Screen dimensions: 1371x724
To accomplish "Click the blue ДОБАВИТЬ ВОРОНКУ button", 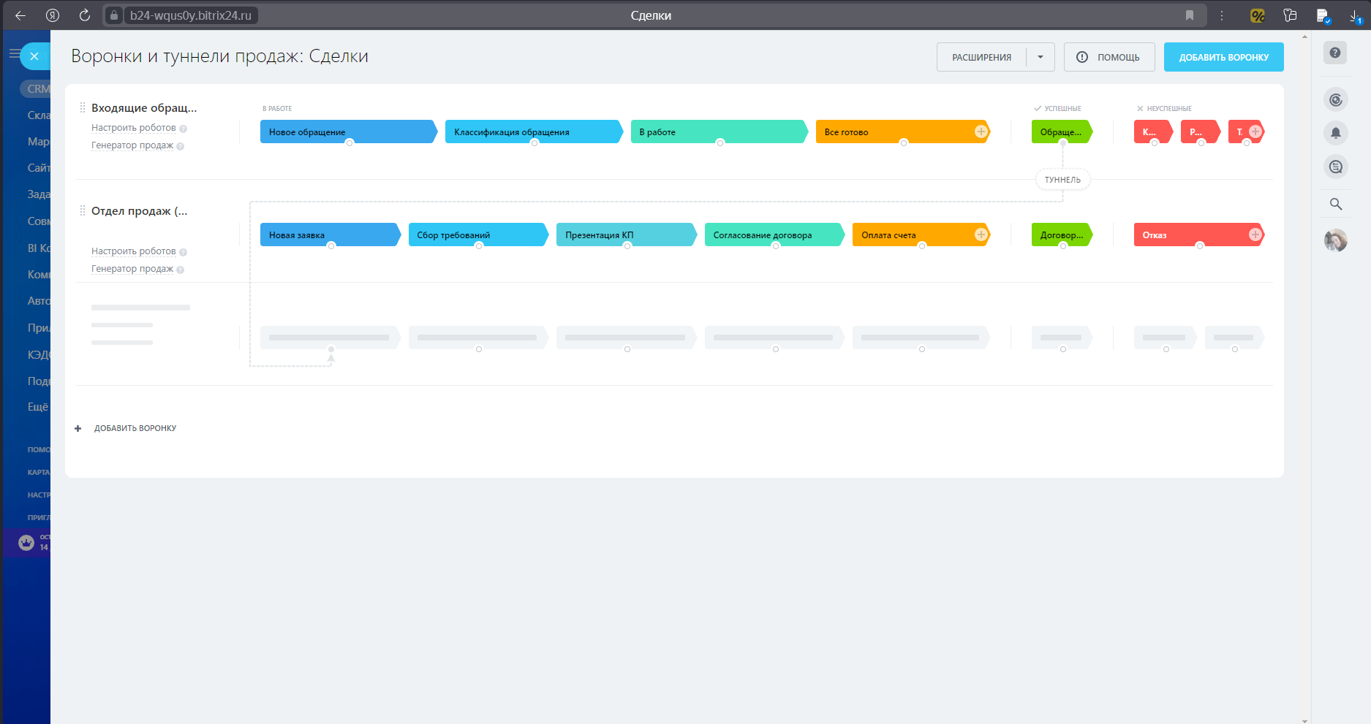I will pyautogui.click(x=1224, y=57).
